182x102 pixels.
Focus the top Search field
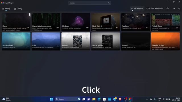point(90,3)
